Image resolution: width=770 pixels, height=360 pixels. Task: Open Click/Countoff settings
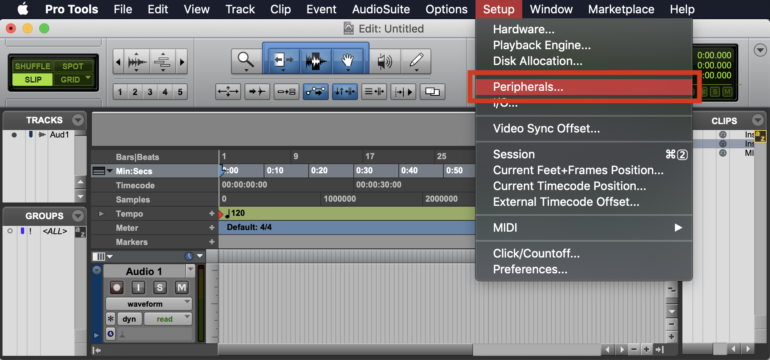click(x=584, y=253)
